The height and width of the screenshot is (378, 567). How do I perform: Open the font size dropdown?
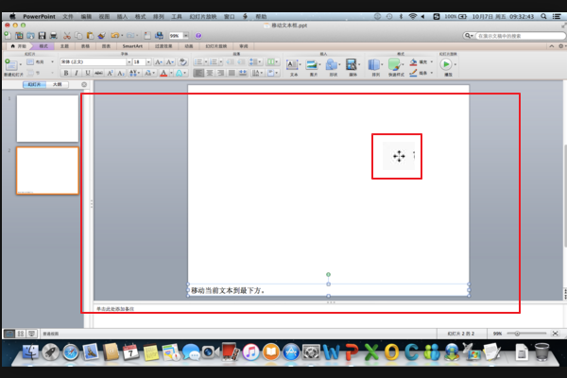tap(148, 62)
